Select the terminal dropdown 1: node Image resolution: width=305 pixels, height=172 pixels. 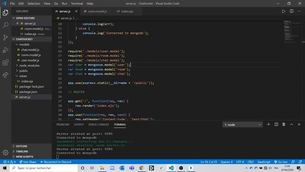(x=243, y=125)
